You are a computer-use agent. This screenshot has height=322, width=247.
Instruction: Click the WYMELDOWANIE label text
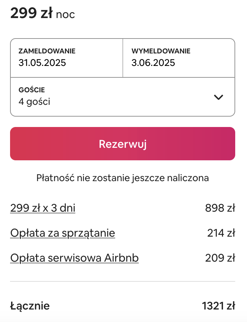click(x=161, y=51)
